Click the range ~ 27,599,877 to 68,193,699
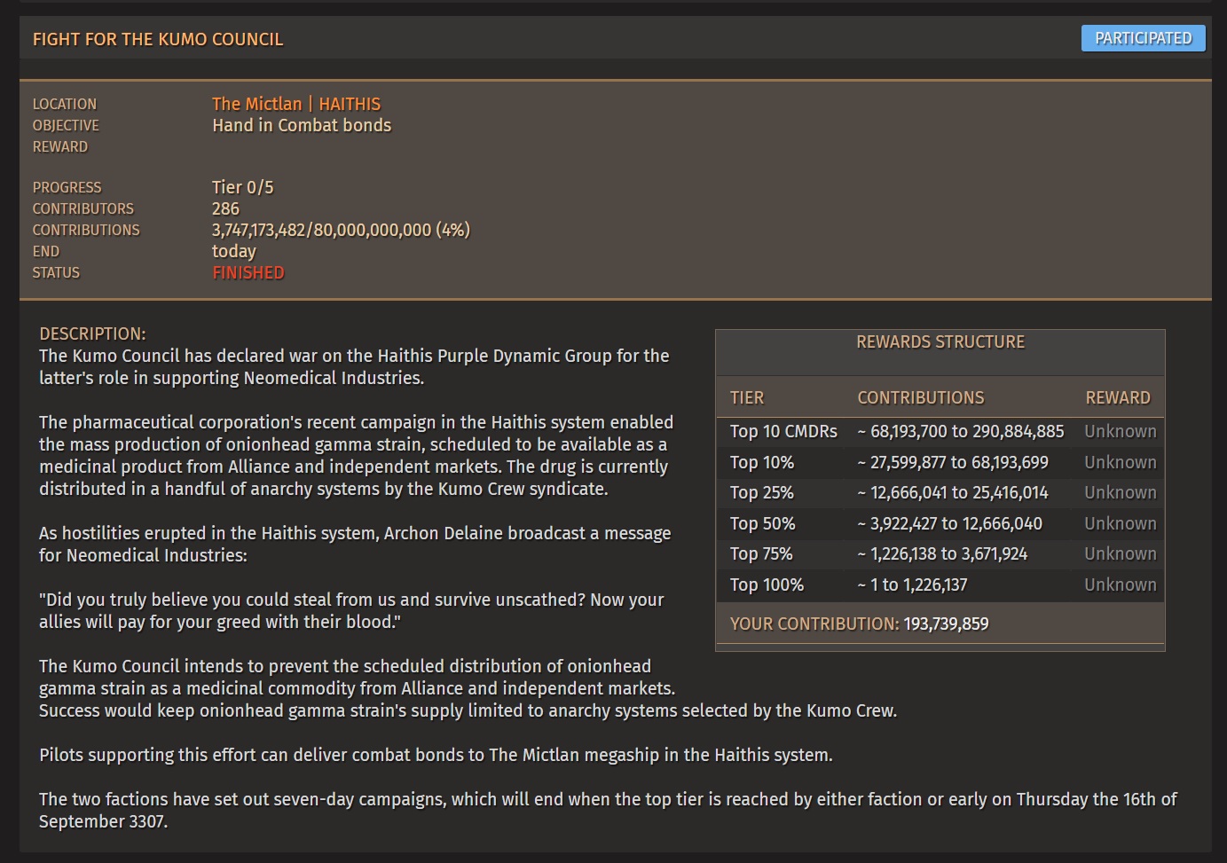The width and height of the screenshot is (1227, 863). pyautogui.click(x=953, y=462)
